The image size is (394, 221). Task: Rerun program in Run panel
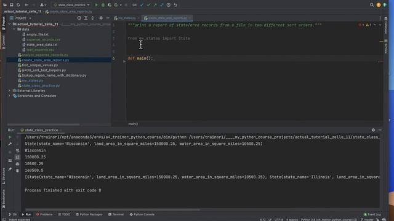coord(10,138)
